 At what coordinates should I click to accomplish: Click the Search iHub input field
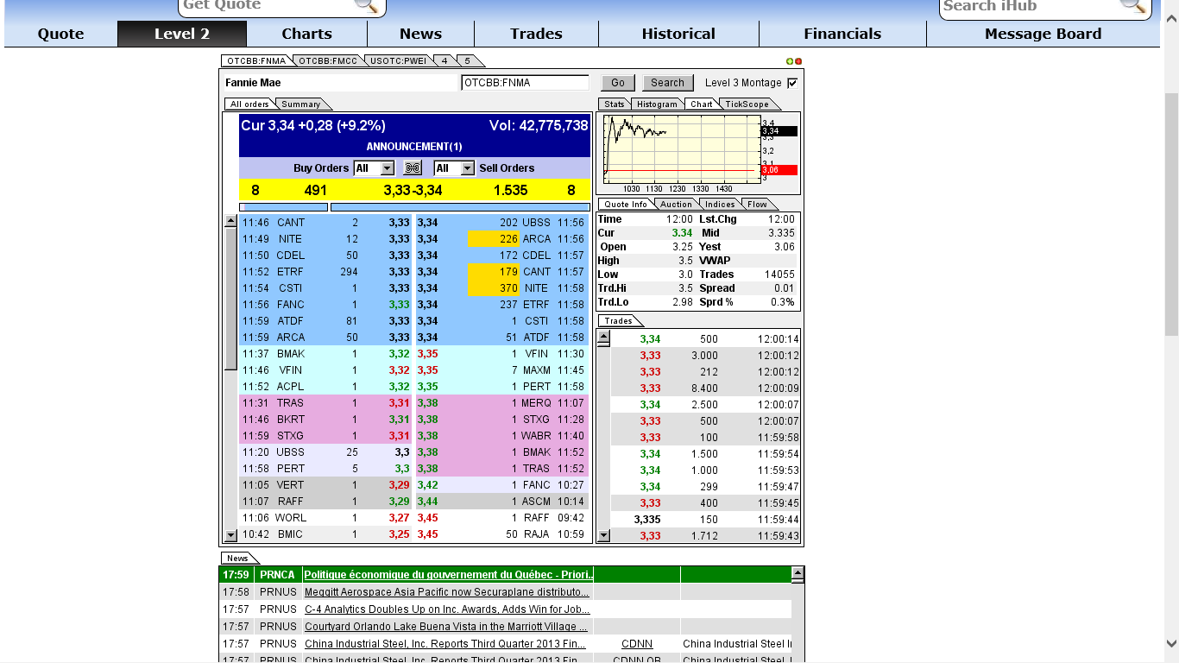click(x=1030, y=5)
